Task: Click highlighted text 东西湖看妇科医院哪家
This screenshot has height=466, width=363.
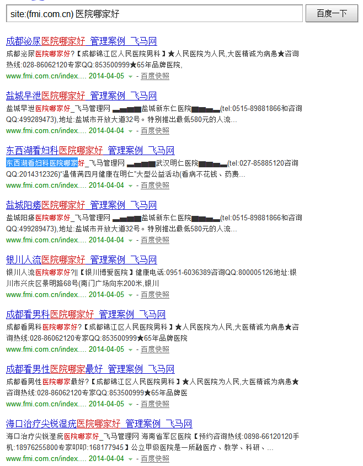Action: tap(42, 163)
